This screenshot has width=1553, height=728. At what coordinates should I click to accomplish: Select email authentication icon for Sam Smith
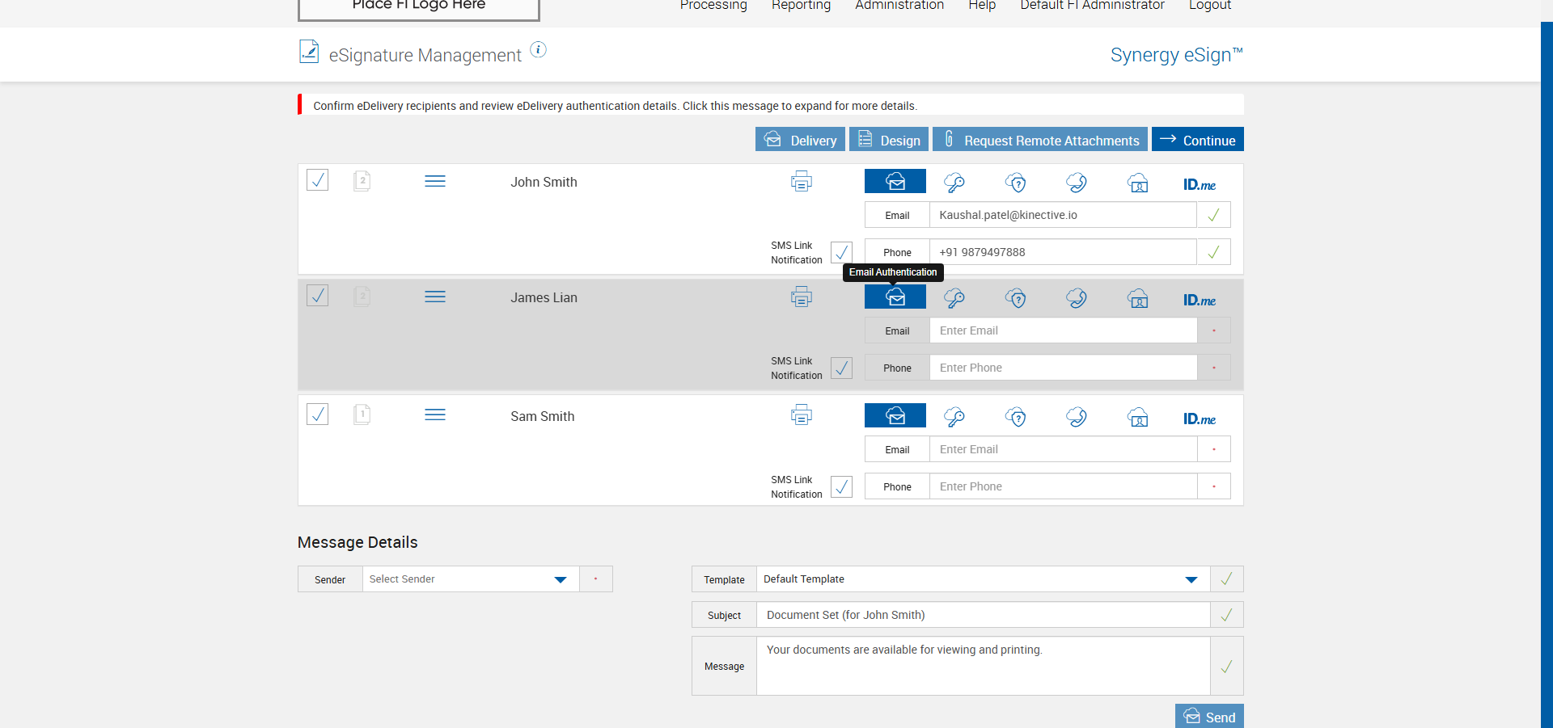pos(895,415)
